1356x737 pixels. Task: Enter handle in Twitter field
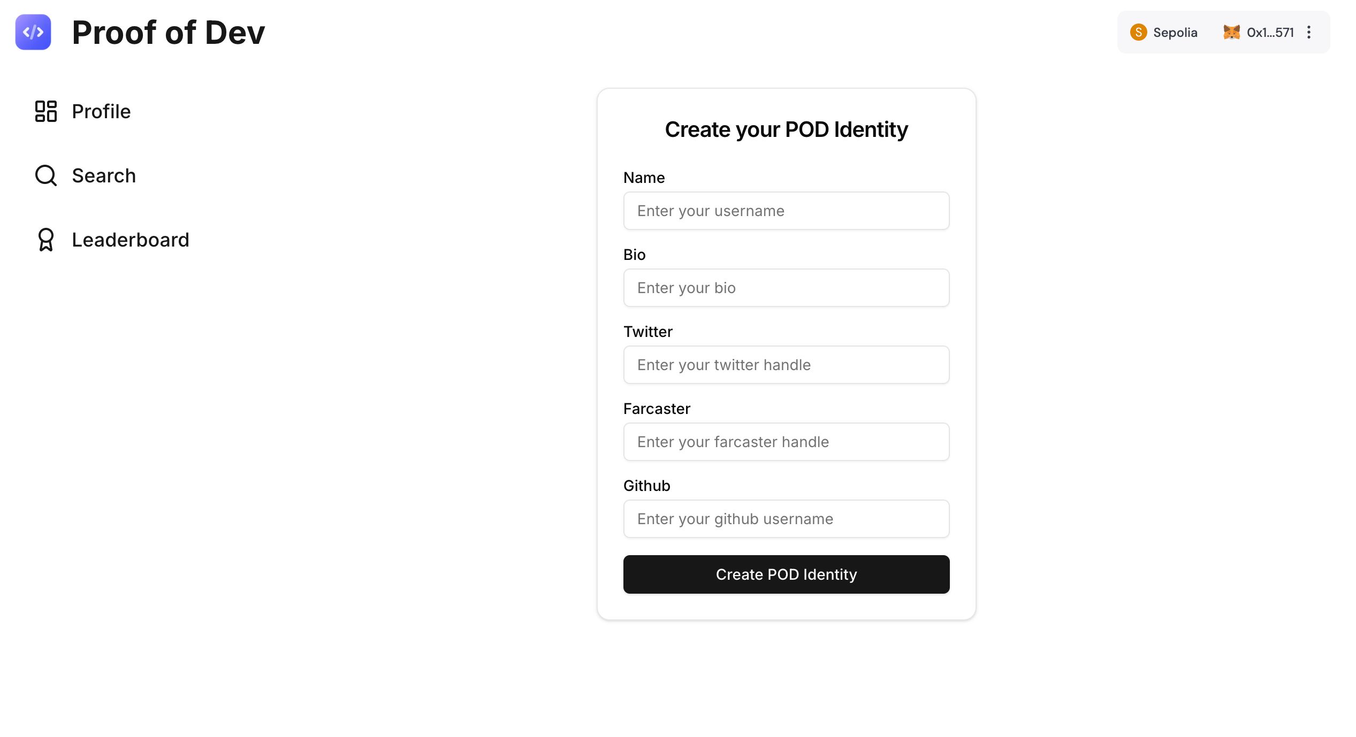[x=786, y=365]
